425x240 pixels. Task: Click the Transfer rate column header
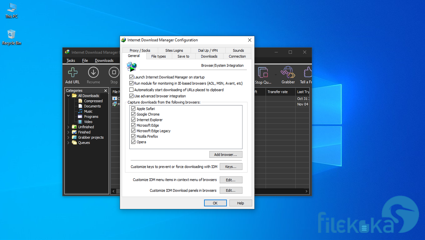click(281, 92)
